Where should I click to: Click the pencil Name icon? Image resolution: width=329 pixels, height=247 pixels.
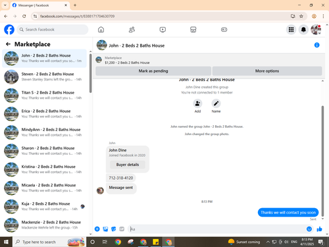[x=216, y=103]
